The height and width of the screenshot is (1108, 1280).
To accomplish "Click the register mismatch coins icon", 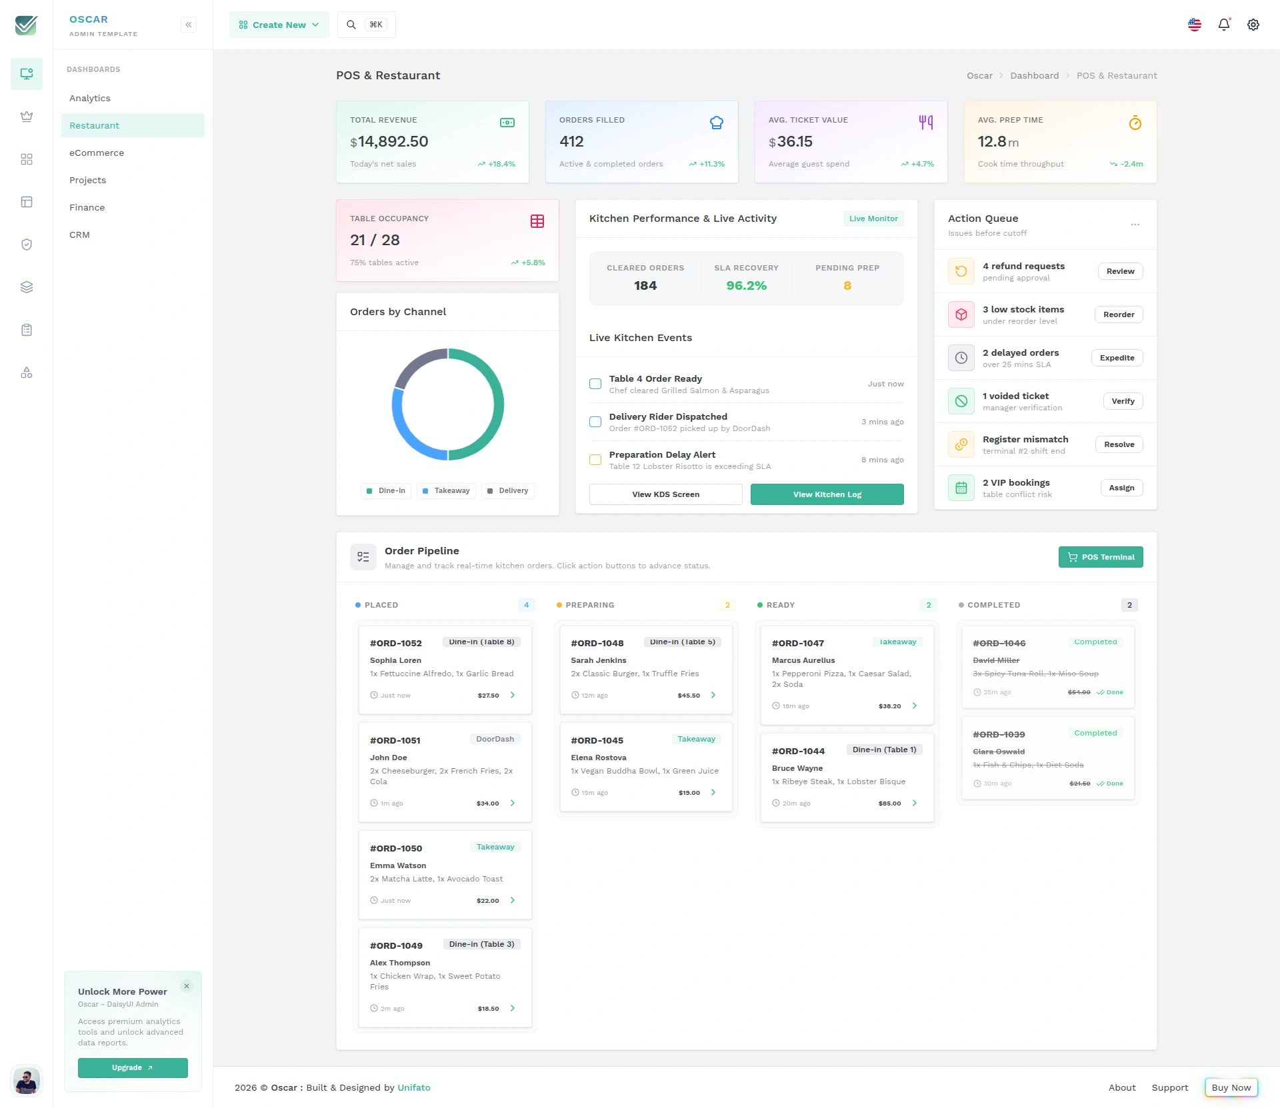I will pyautogui.click(x=961, y=444).
